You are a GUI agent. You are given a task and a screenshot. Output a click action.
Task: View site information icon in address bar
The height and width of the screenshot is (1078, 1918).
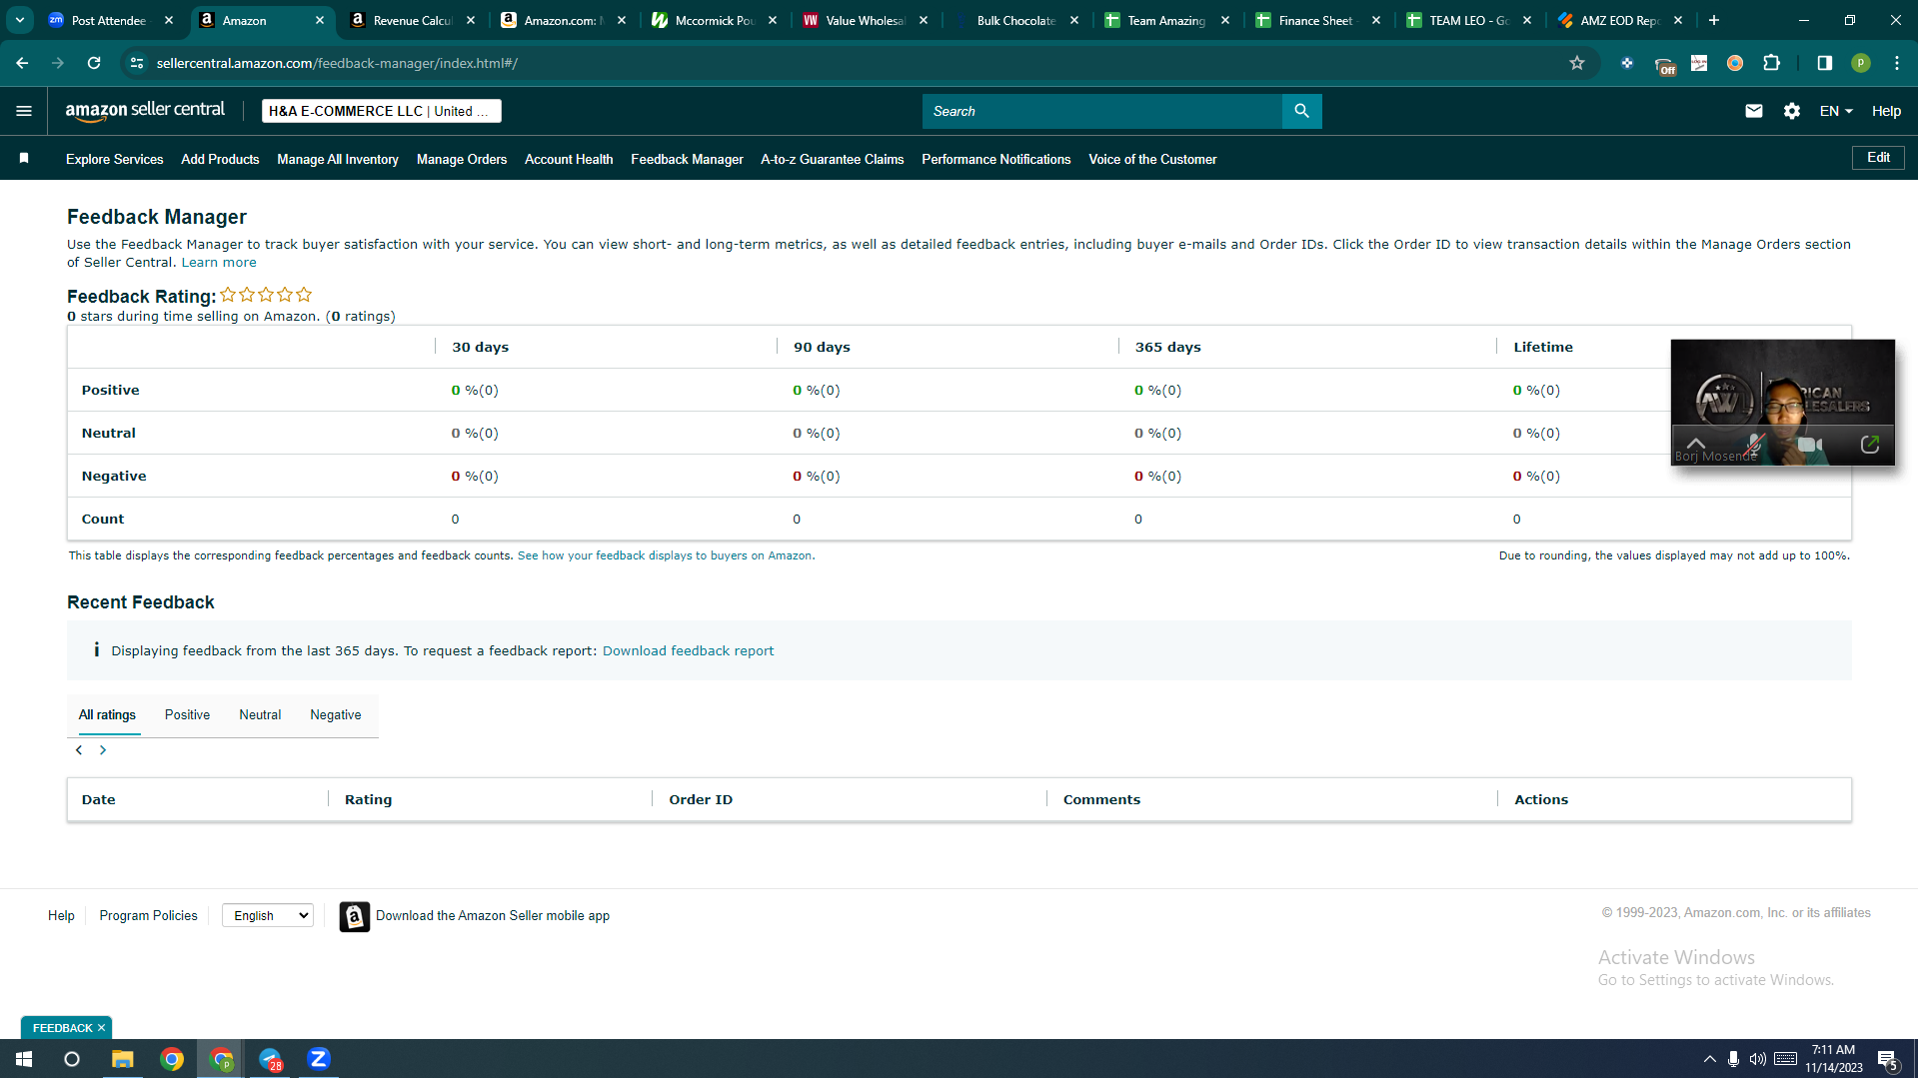coord(137,63)
